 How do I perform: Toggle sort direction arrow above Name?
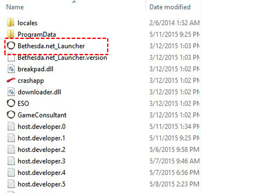click(74, 2)
